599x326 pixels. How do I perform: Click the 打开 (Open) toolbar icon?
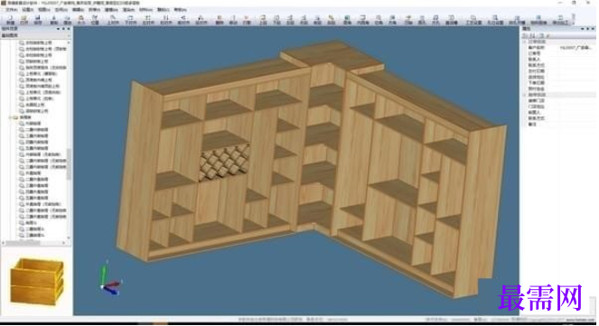click(24, 20)
